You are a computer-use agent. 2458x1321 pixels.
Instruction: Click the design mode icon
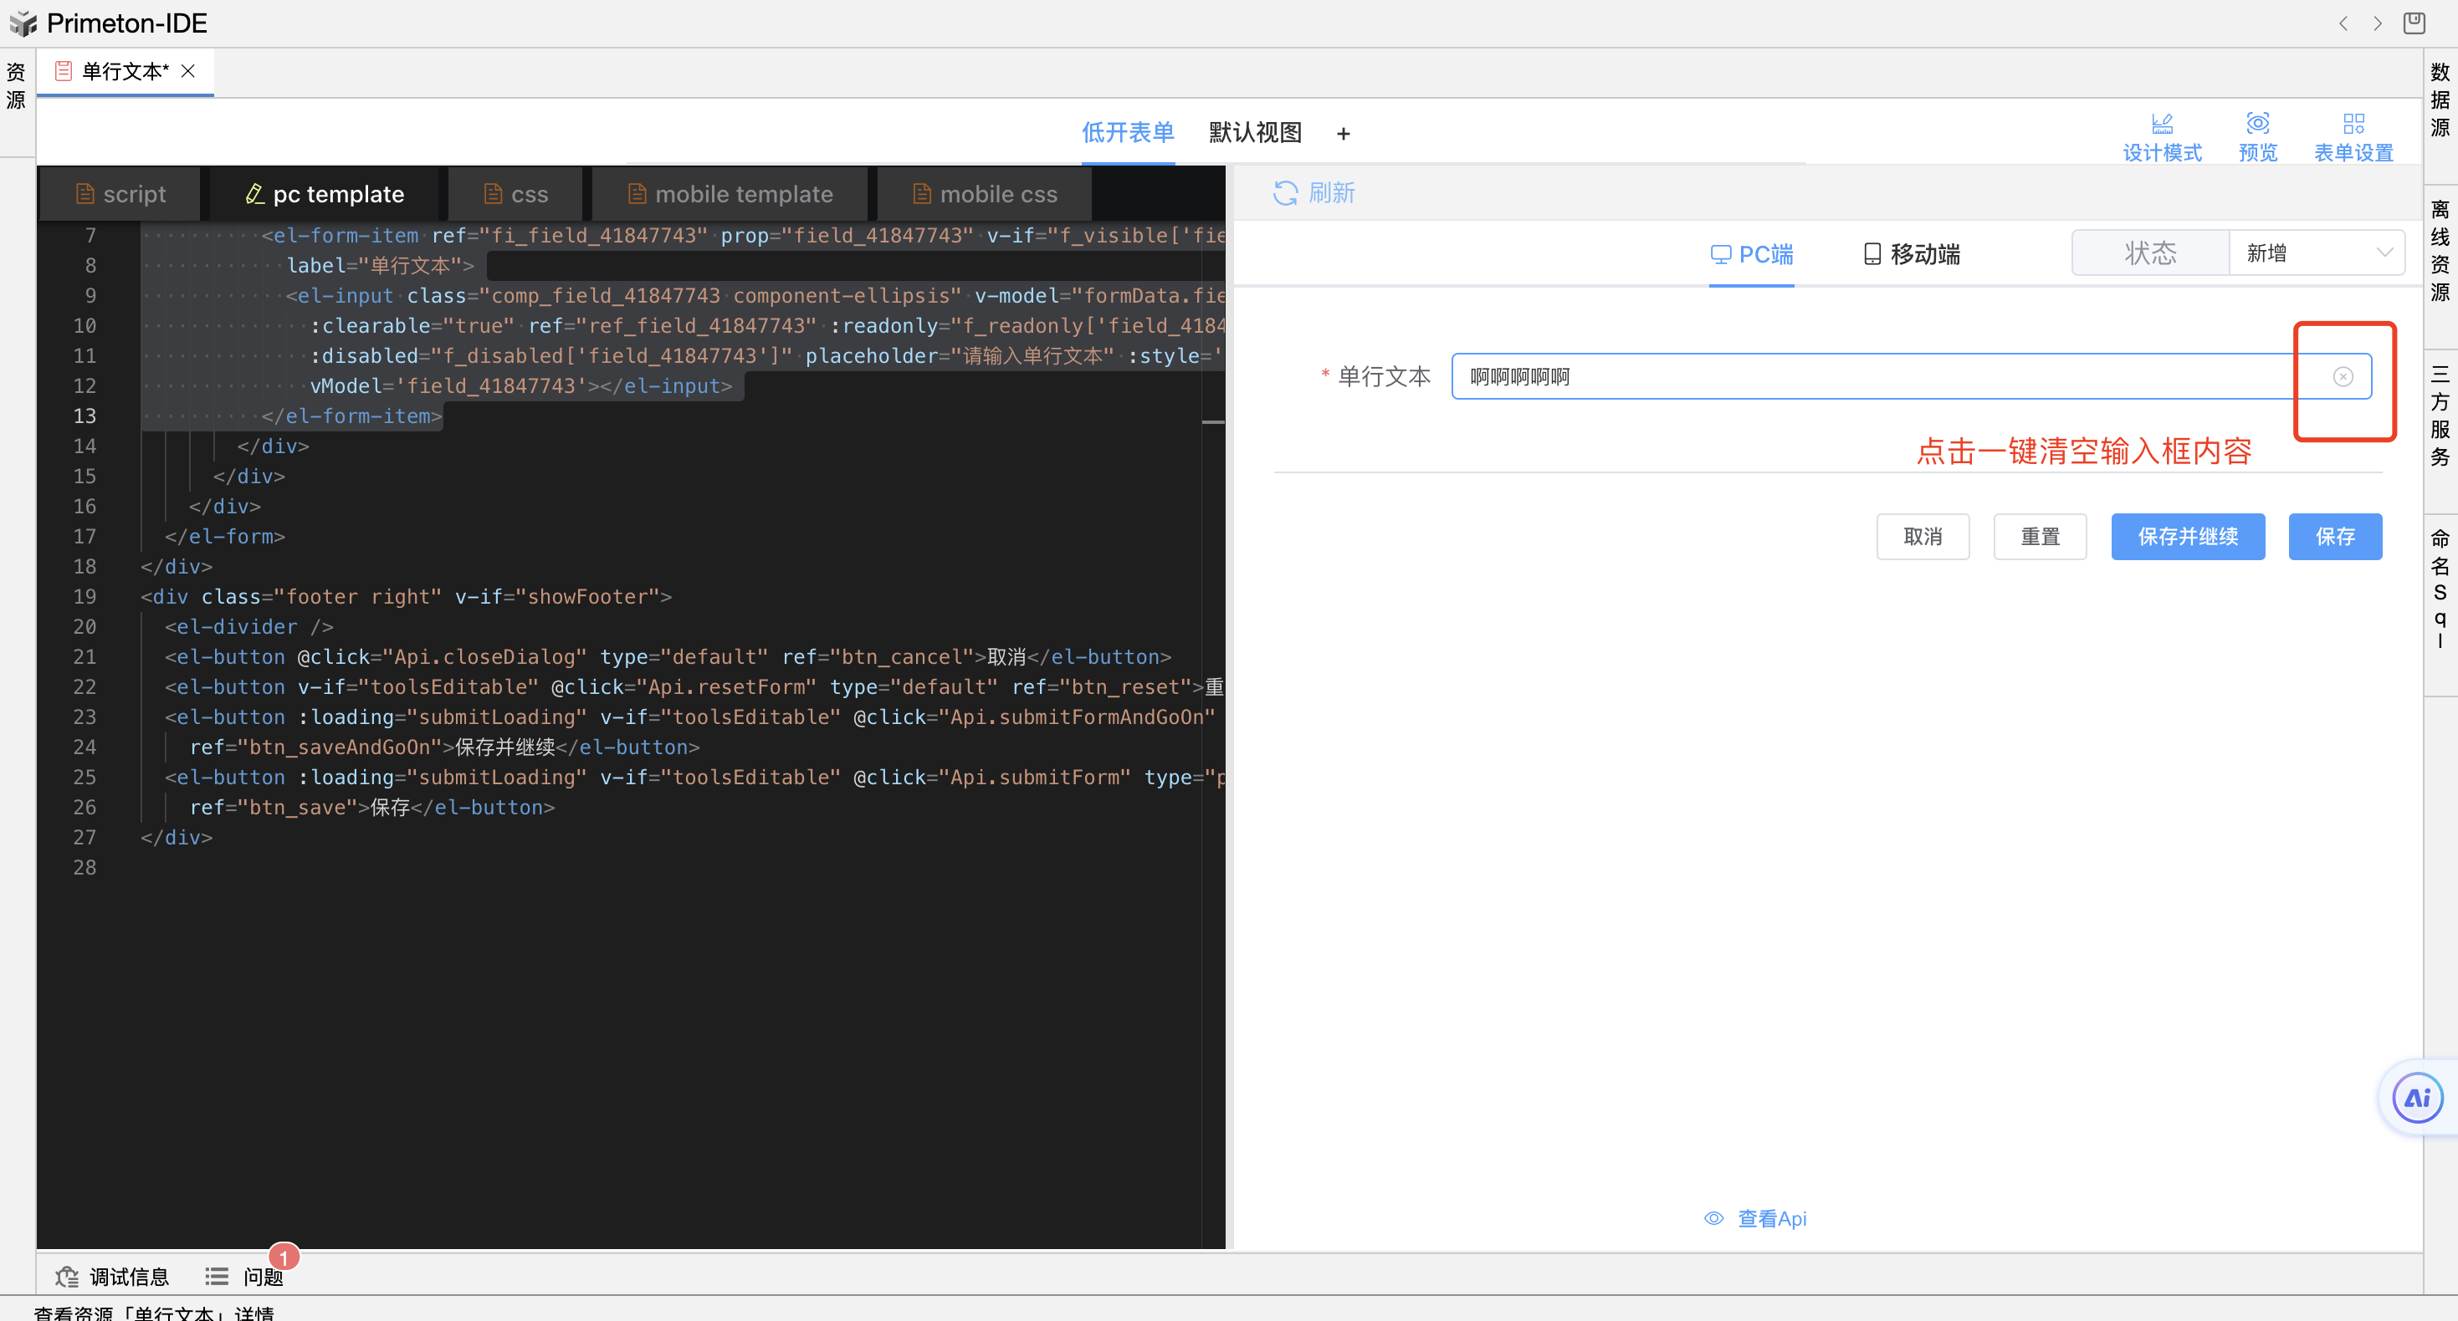[x=2161, y=124]
